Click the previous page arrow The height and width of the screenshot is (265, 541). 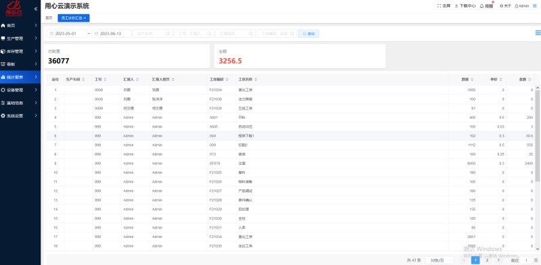coord(464,260)
